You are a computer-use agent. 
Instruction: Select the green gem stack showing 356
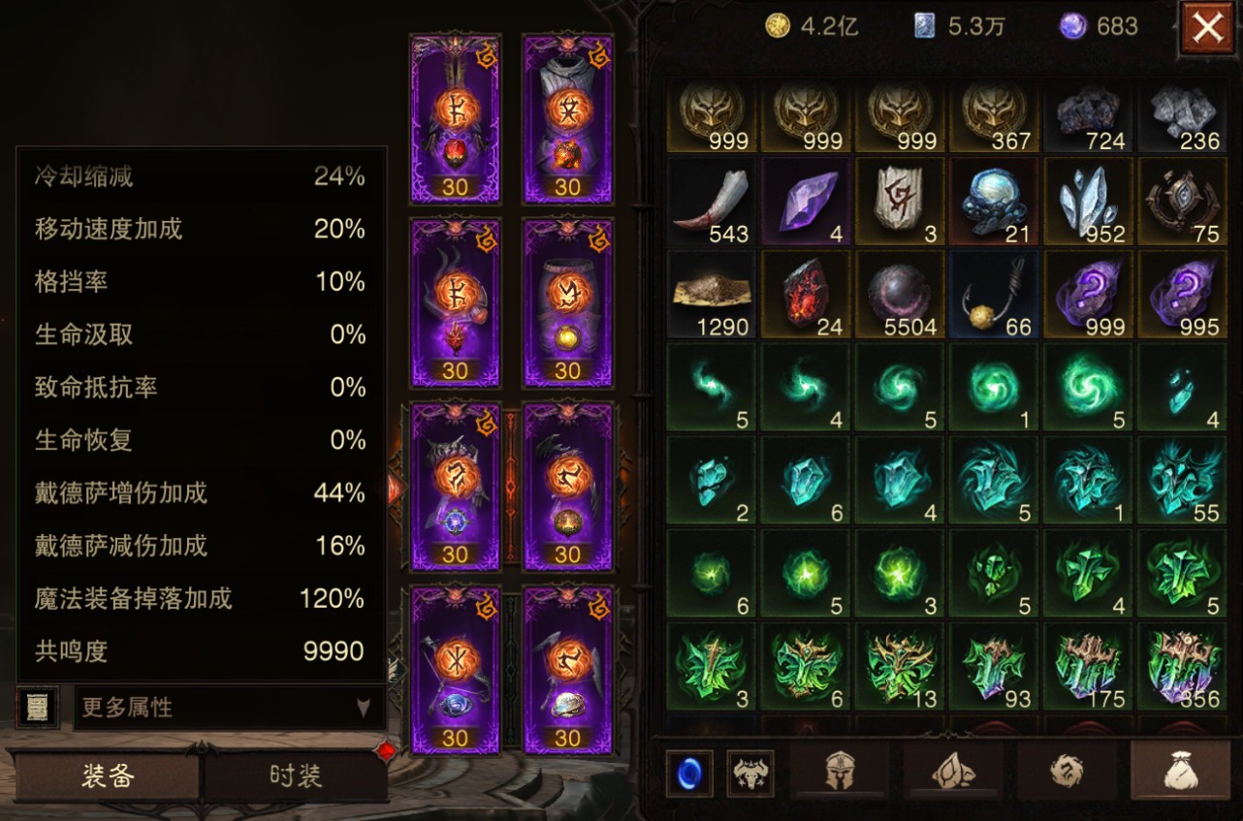coord(1183,668)
